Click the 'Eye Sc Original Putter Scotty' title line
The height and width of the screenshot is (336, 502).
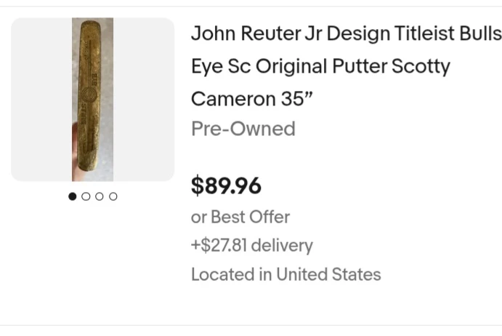[320, 66]
